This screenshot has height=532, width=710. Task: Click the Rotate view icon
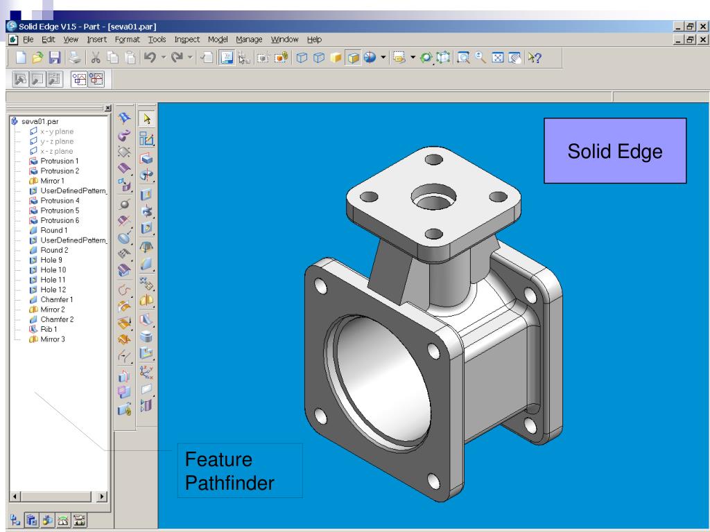[426, 57]
